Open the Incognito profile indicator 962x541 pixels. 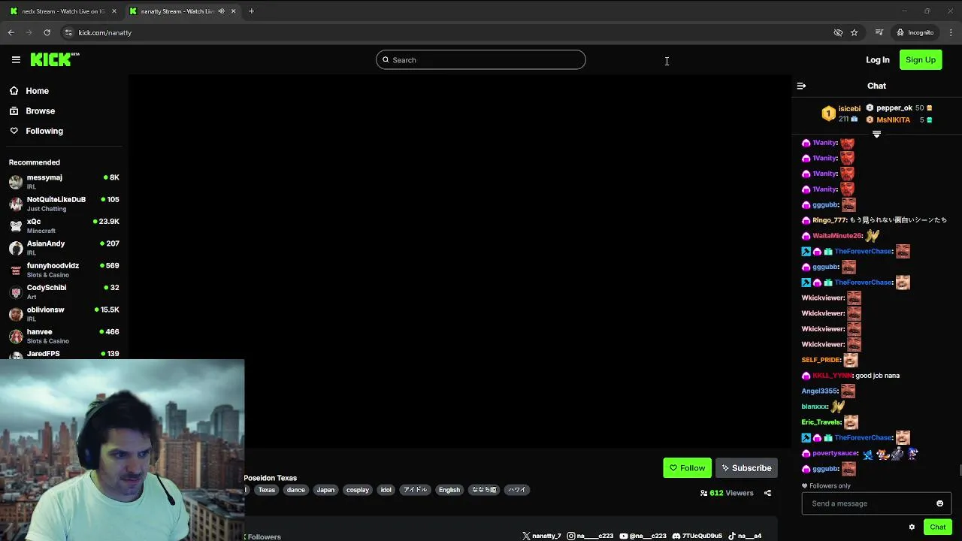click(x=915, y=32)
